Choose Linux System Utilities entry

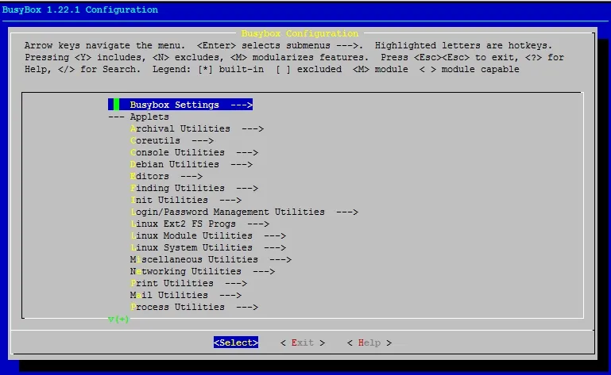[x=208, y=248]
